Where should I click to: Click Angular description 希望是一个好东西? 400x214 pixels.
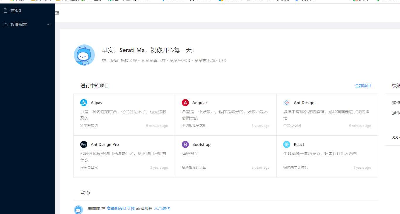click(x=225, y=115)
